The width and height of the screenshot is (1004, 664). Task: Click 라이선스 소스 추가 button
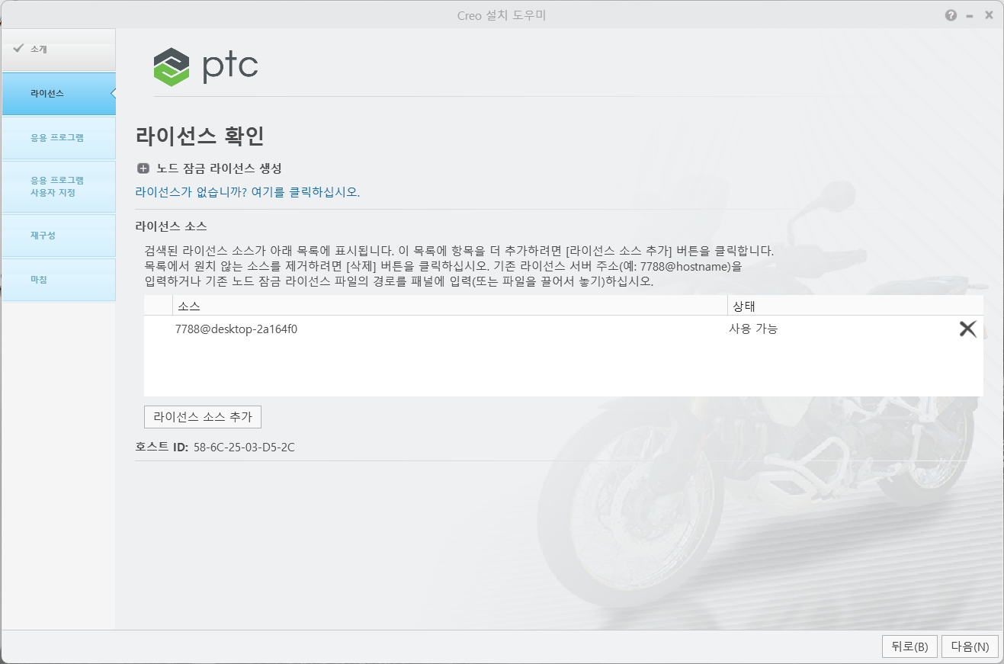(x=203, y=417)
